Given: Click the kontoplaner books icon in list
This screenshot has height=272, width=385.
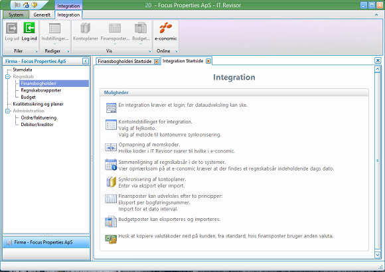Looking at the screenshot, I should pos(111,182).
